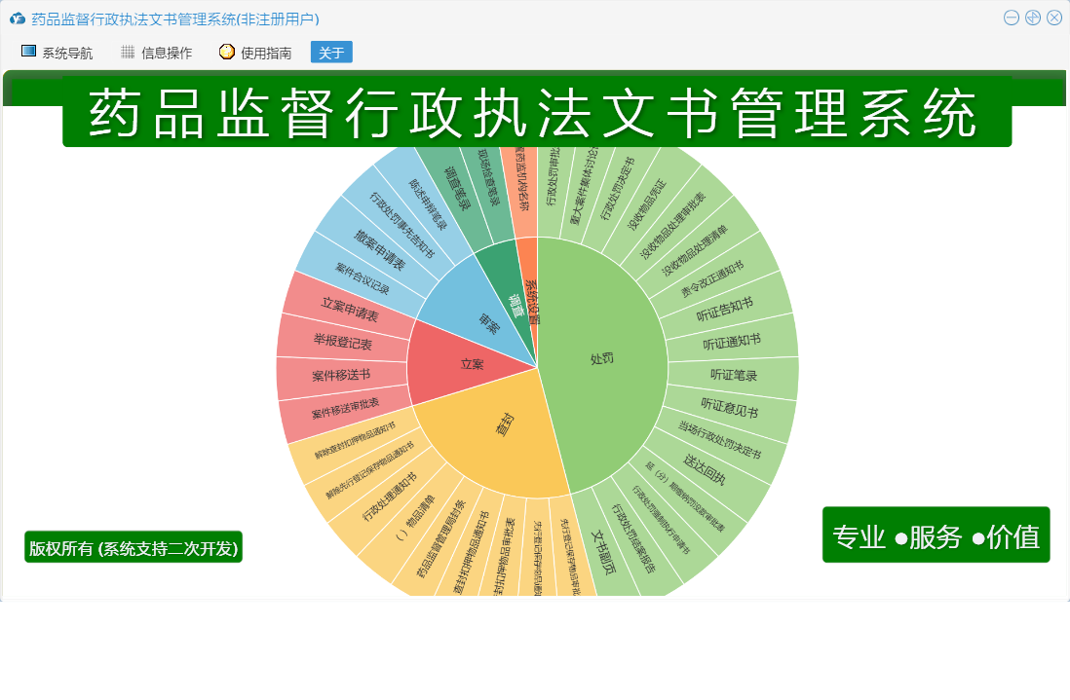Select the 听证告知书 segment
This screenshot has width=1070, height=700.
pos(724,309)
